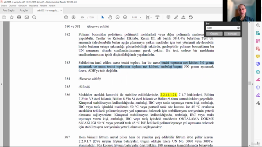Click the Sonraki button in Find box
The width and height of the screenshot is (262, 147).
pos(232,33)
